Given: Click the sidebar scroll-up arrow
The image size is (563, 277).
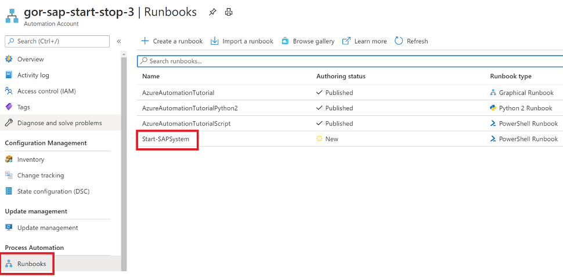Looking at the screenshot, I should pyautogui.click(x=124, y=54).
